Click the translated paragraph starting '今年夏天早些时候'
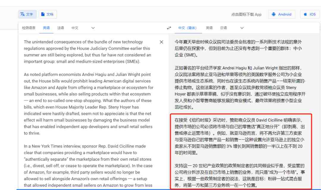The height and width of the screenshot is (190, 321). pyautogui.click(x=238, y=48)
